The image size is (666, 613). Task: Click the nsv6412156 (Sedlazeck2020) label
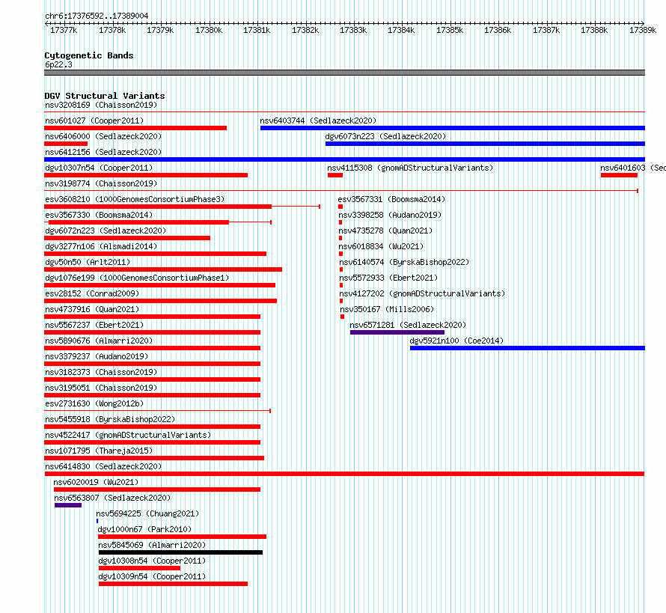pyautogui.click(x=103, y=152)
